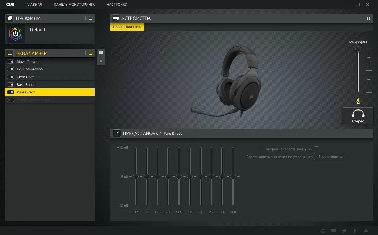The height and width of the screenshot is (235, 378).
Task: Click the ЭКВАЛАЙЗЕР panel title
Action: [x=31, y=53]
